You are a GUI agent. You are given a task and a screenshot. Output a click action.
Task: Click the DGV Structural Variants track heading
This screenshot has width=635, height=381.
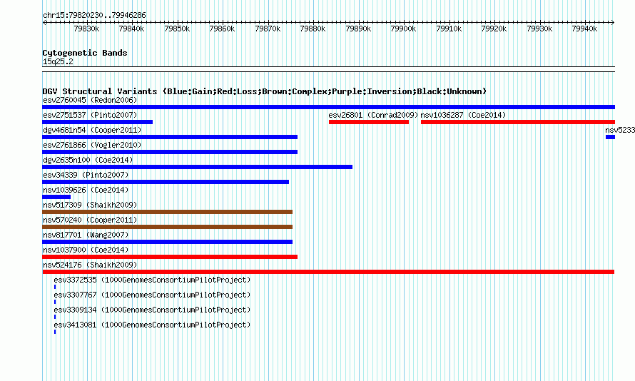pyautogui.click(x=265, y=91)
